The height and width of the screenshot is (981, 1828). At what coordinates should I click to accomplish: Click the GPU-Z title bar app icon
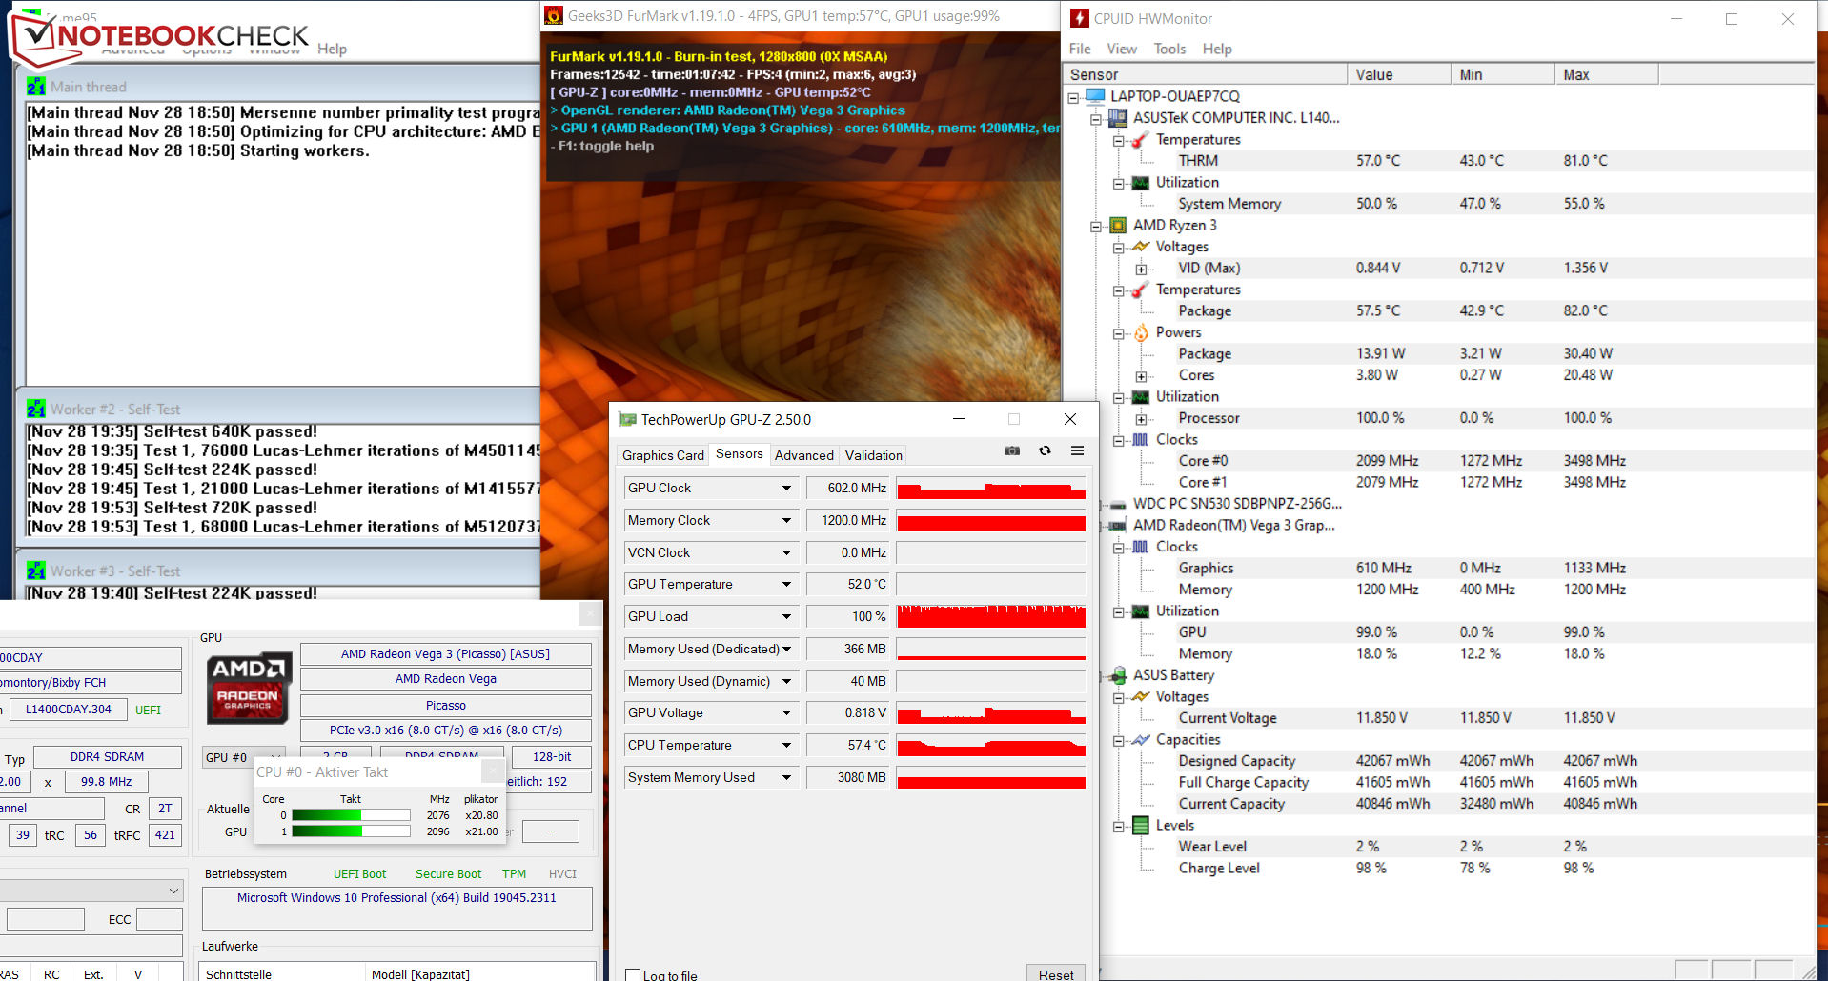[x=627, y=419]
